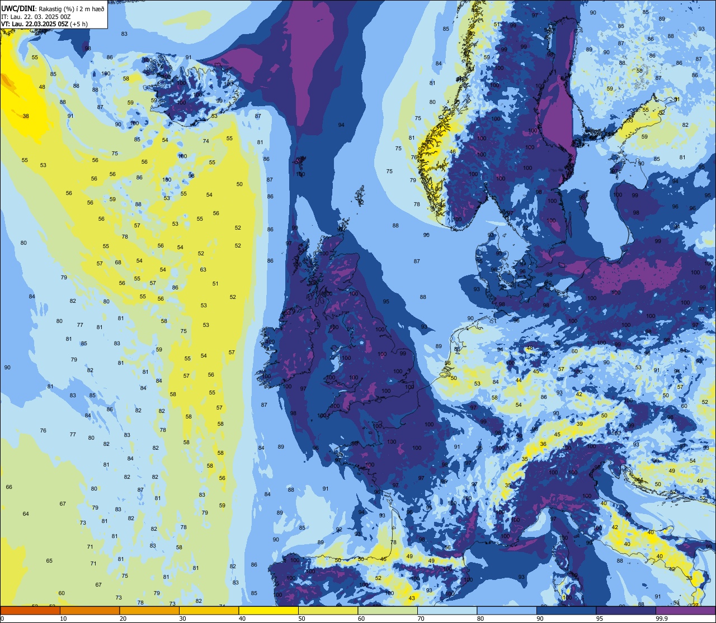The height and width of the screenshot is (623, 716).
Task: Click the 0–10 dark orange legend swatch
Action: (30, 610)
